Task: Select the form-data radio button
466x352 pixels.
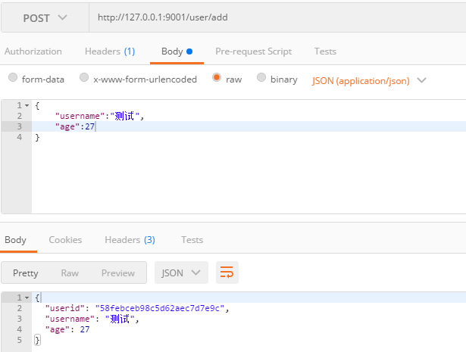Action: coord(13,77)
